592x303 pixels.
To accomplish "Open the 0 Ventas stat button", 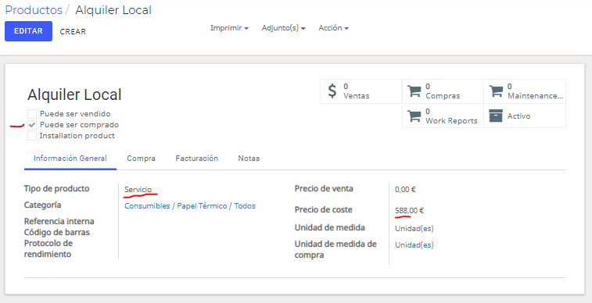I will coord(361,91).
